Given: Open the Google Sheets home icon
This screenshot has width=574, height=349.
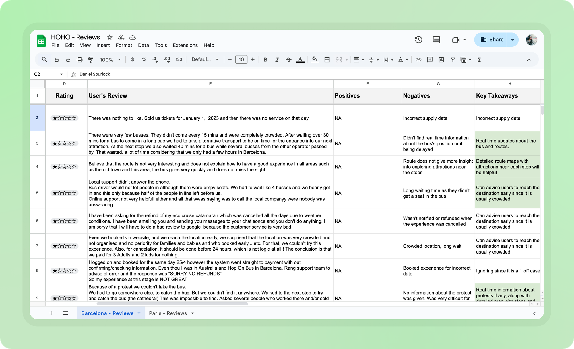Looking at the screenshot, I should (41, 41).
